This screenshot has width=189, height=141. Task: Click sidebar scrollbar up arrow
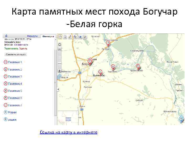56,39
